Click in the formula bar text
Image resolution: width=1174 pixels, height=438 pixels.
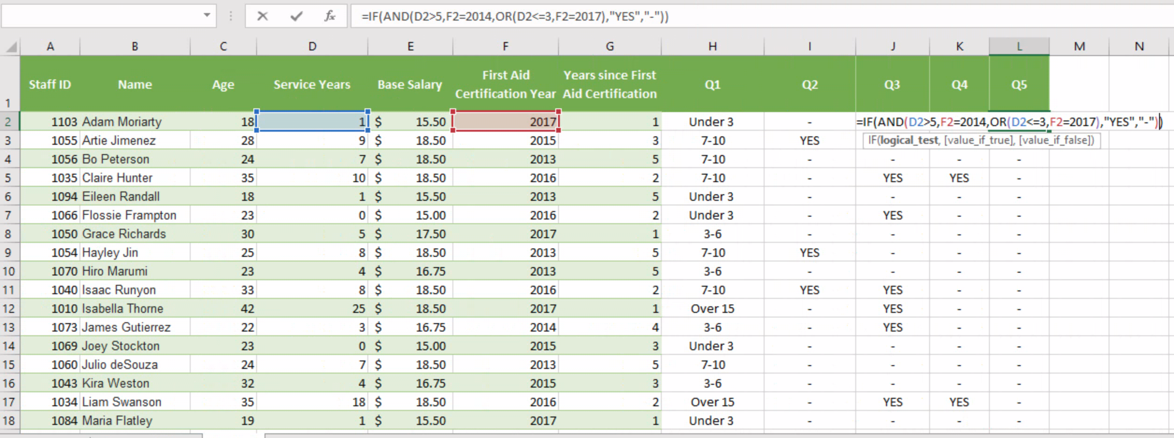click(x=515, y=17)
